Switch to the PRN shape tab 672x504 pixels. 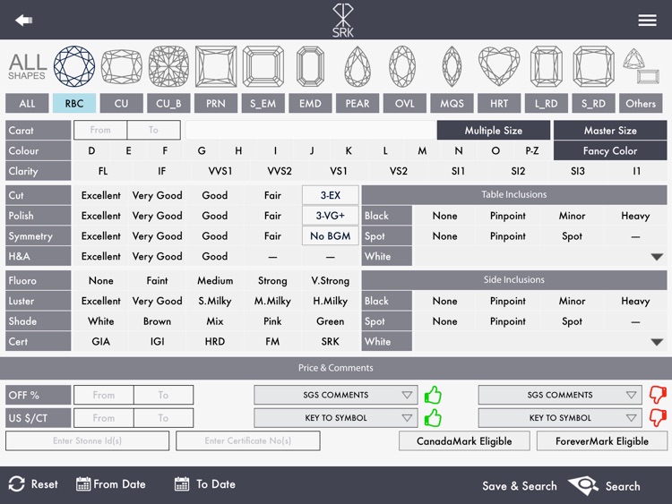click(x=216, y=104)
